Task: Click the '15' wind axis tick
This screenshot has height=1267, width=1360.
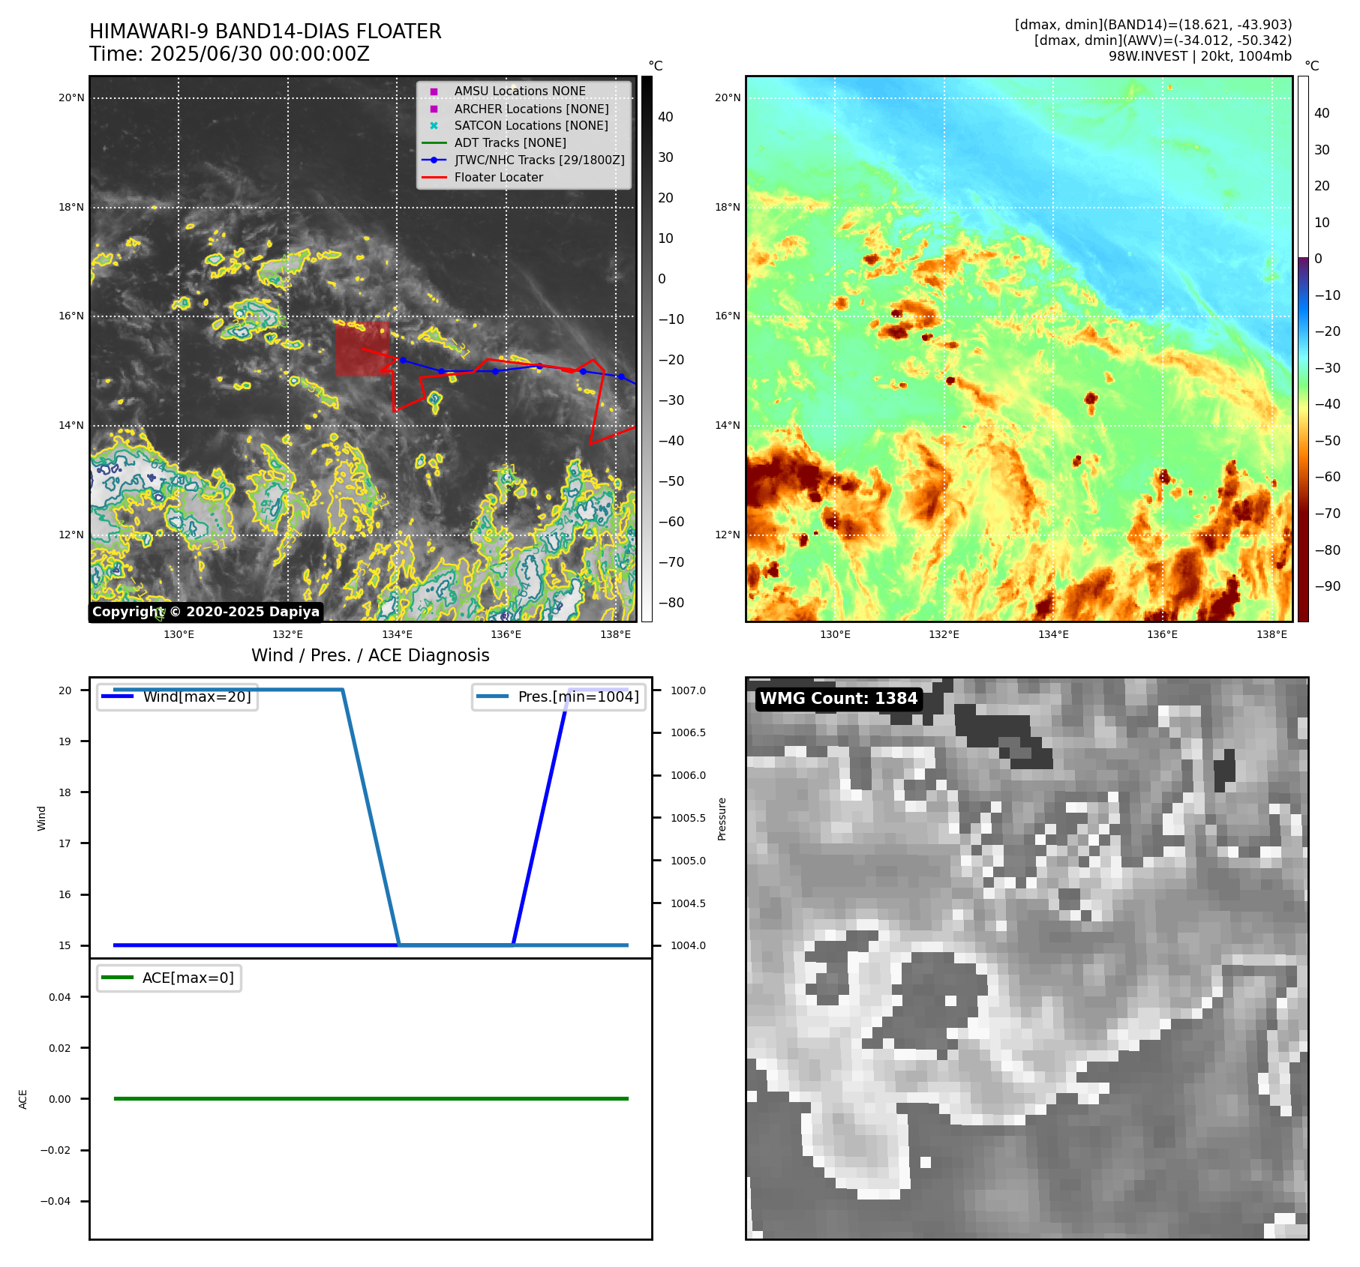Action: tap(65, 945)
